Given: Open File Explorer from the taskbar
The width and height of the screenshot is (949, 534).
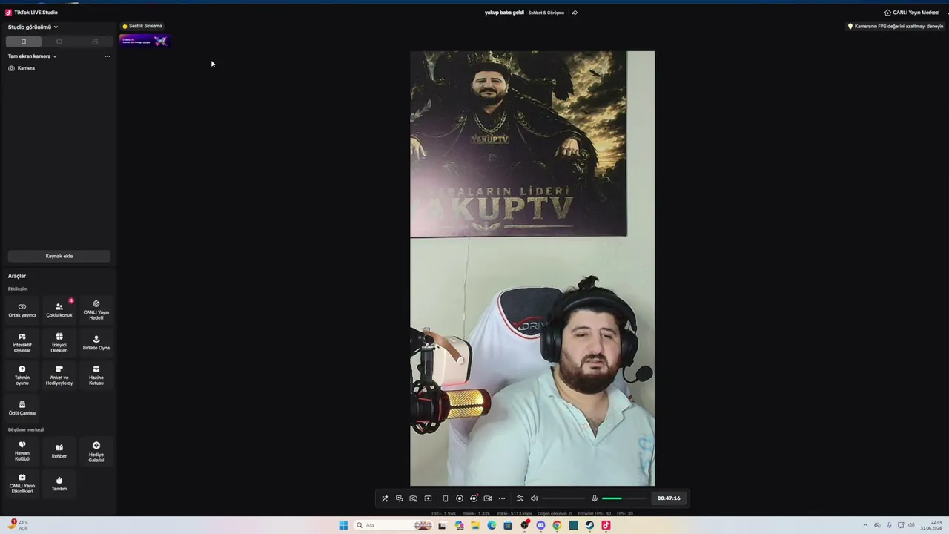Looking at the screenshot, I should [x=475, y=525].
